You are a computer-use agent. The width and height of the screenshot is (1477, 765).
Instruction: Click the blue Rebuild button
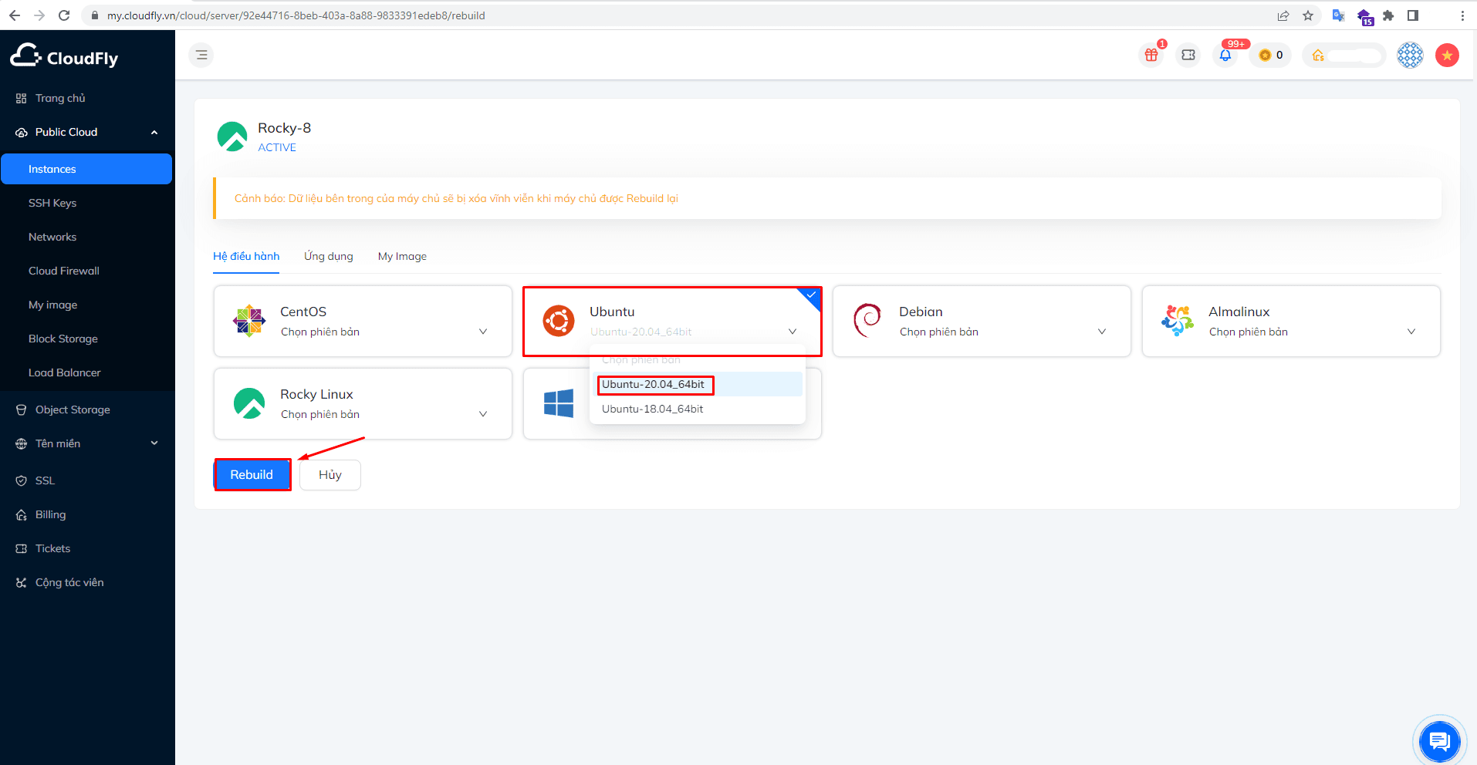[252, 474]
